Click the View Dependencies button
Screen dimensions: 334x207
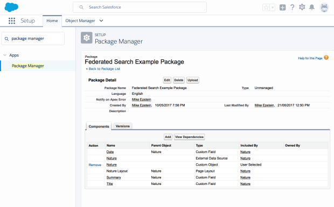coord(190,137)
